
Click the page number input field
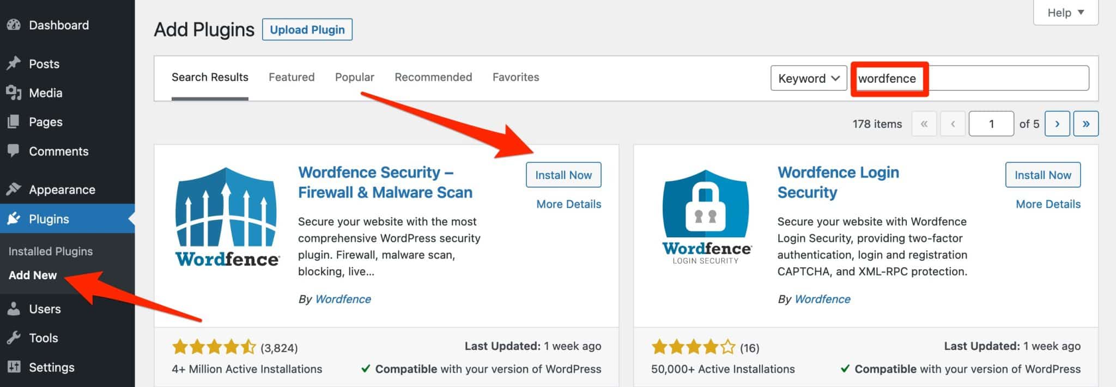[991, 124]
